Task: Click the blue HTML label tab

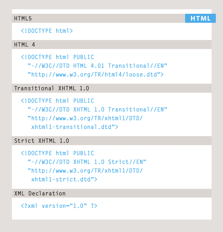Action: click(x=200, y=18)
